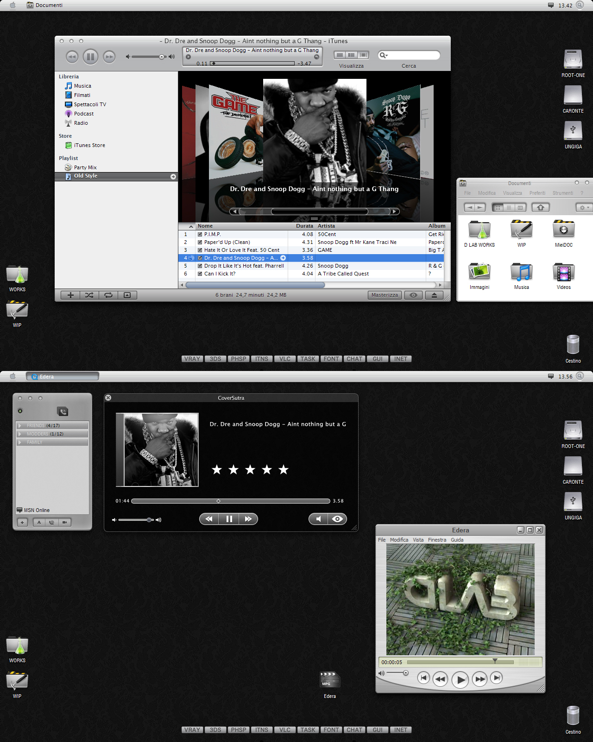Uncheck the P.I.M.P. track checkbox
The height and width of the screenshot is (742, 593).
[x=200, y=234]
